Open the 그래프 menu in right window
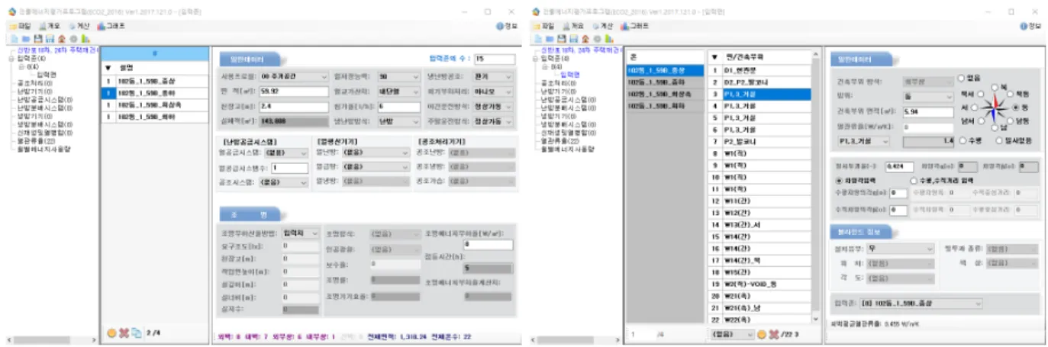Image resolution: width=1048 pixels, height=347 pixels. click(x=635, y=25)
